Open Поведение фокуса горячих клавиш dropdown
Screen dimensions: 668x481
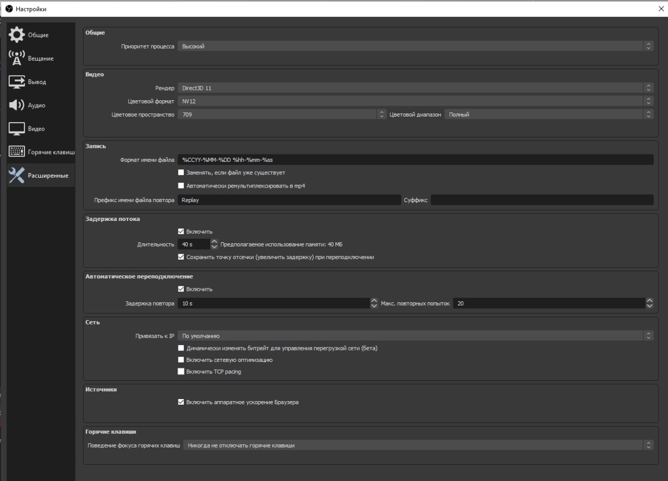418,445
